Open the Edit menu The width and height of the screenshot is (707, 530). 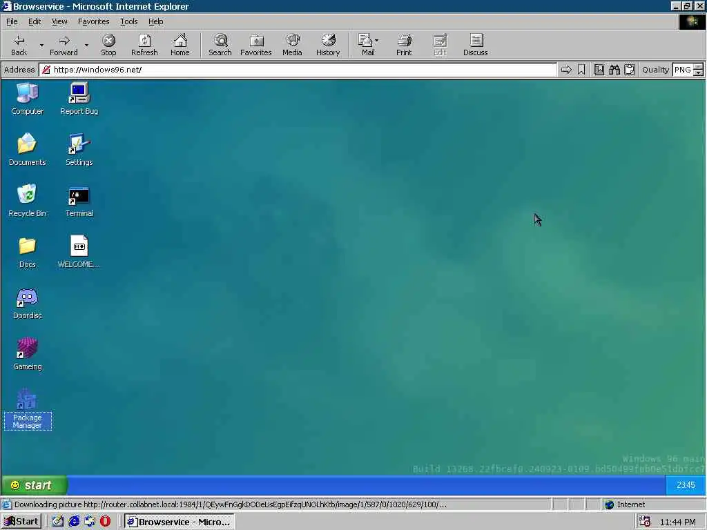pos(35,21)
